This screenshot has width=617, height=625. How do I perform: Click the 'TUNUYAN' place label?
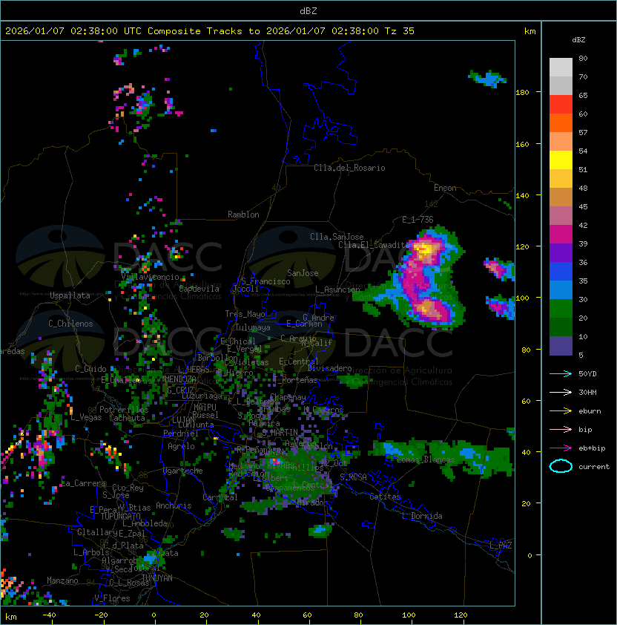157,578
